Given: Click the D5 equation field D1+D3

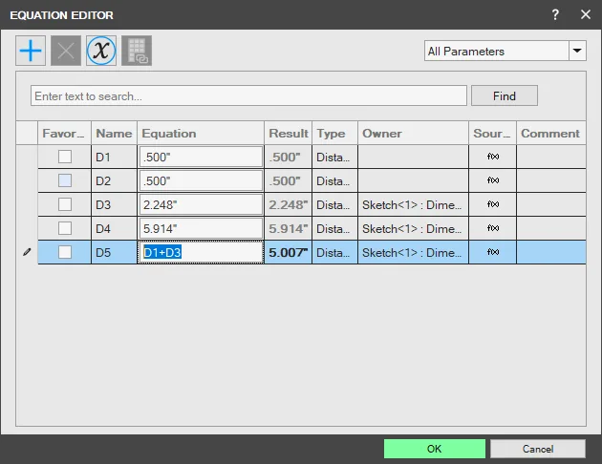Looking at the screenshot, I should tap(201, 252).
